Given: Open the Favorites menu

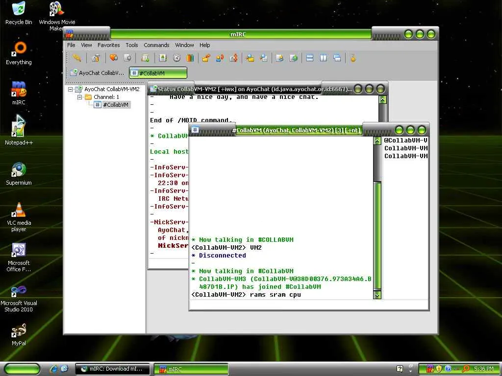Looking at the screenshot, I should [x=108, y=45].
